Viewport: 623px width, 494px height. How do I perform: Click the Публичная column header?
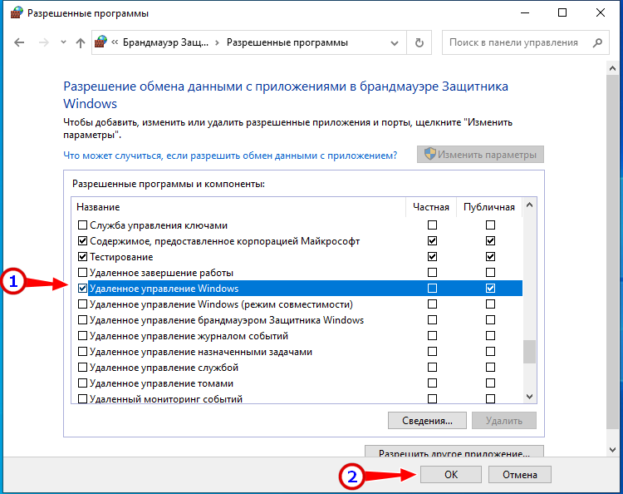[x=489, y=207]
